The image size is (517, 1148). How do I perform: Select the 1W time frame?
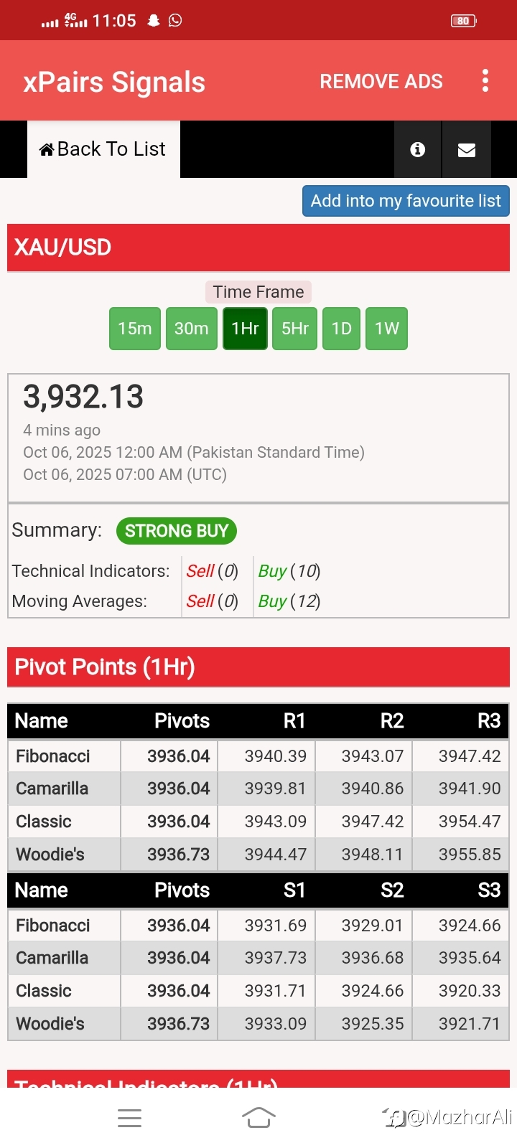click(386, 329)
